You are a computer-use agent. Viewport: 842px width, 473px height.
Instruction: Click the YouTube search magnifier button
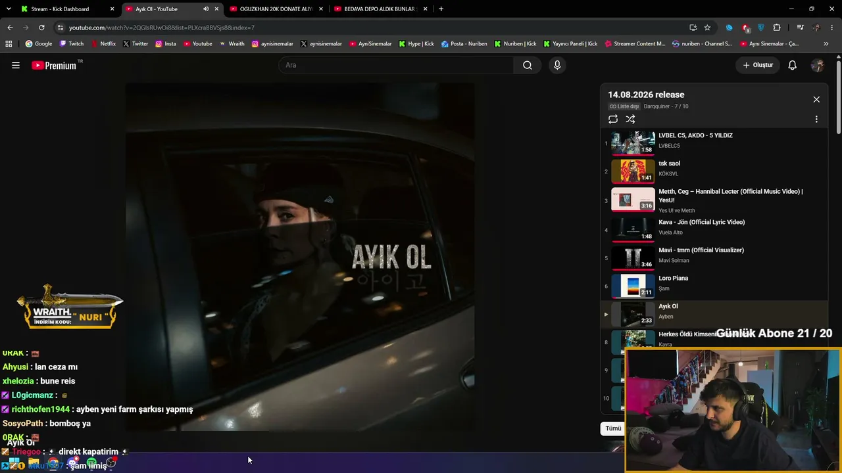[x=528, y=65]
